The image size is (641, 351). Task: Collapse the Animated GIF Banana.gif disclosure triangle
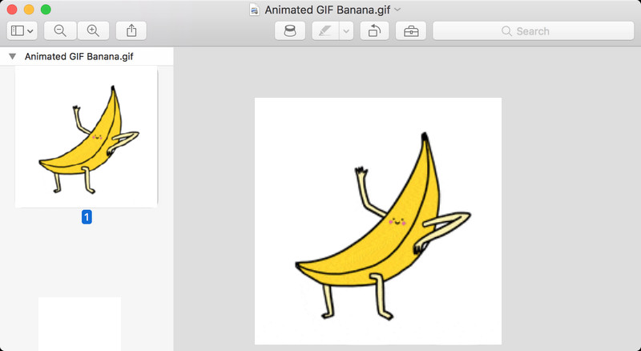pyautogui.click(x=13, y=56)
